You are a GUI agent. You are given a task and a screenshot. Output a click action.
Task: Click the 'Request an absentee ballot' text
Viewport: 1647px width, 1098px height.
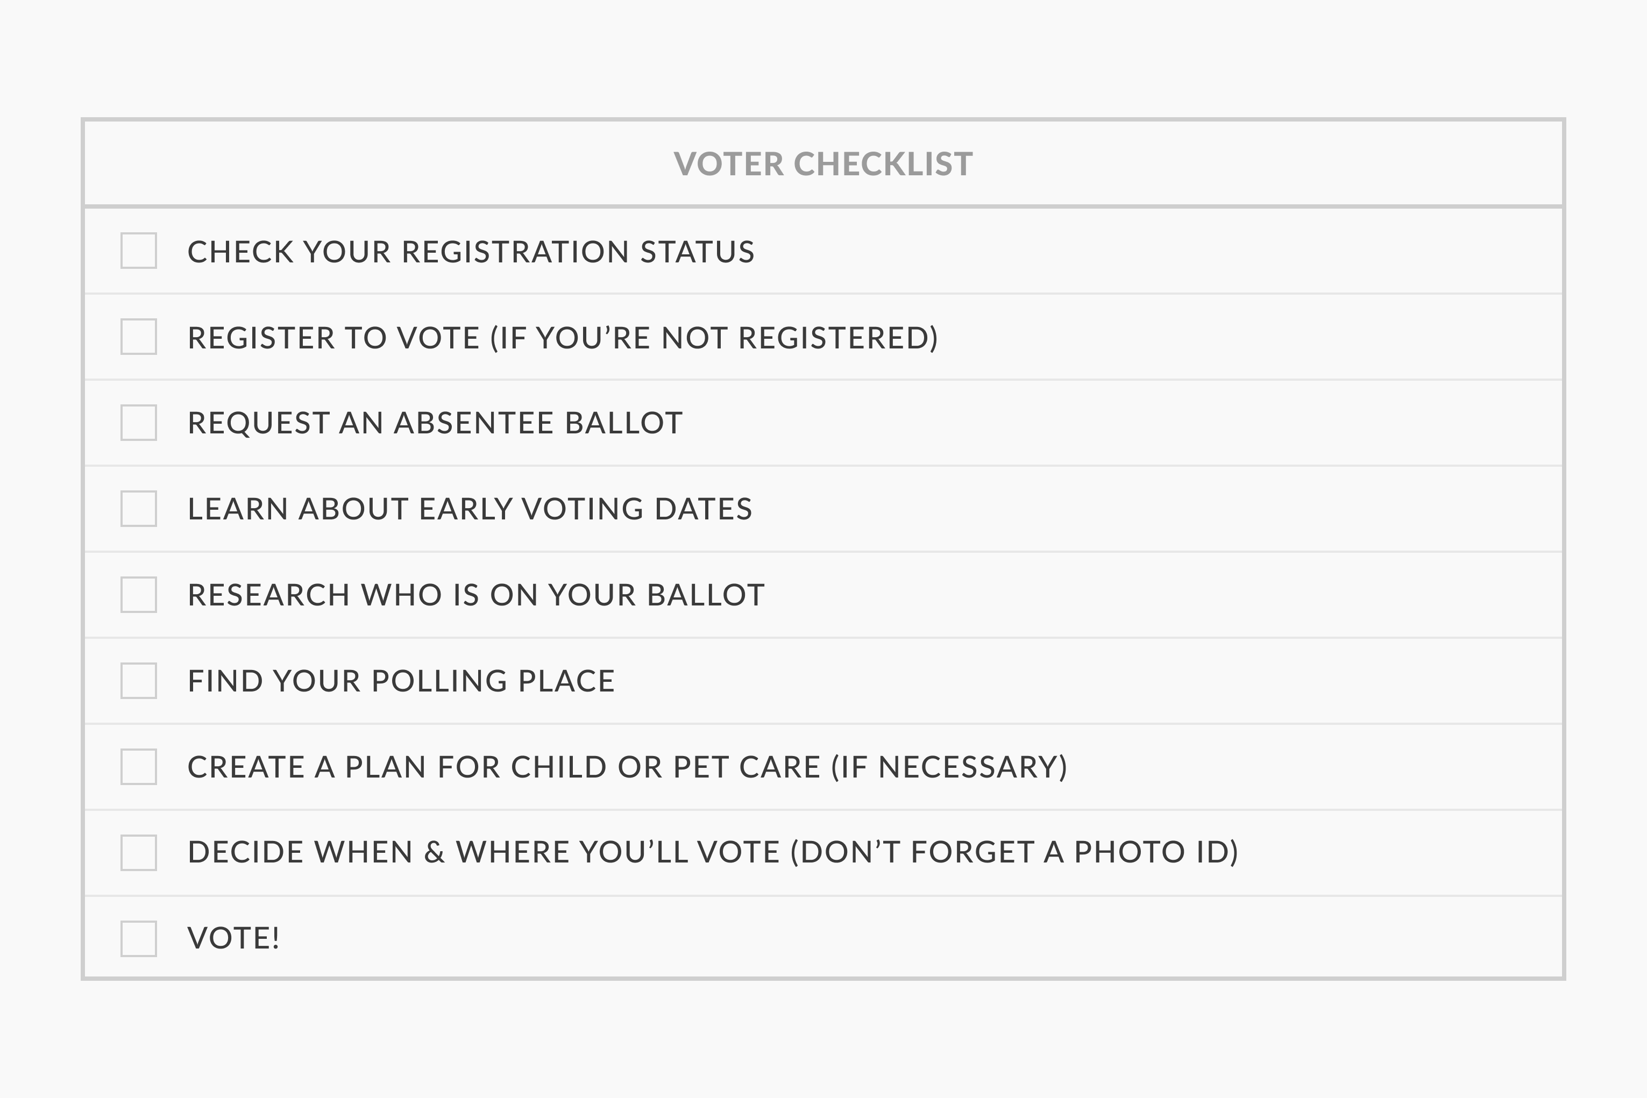[435, 423]
